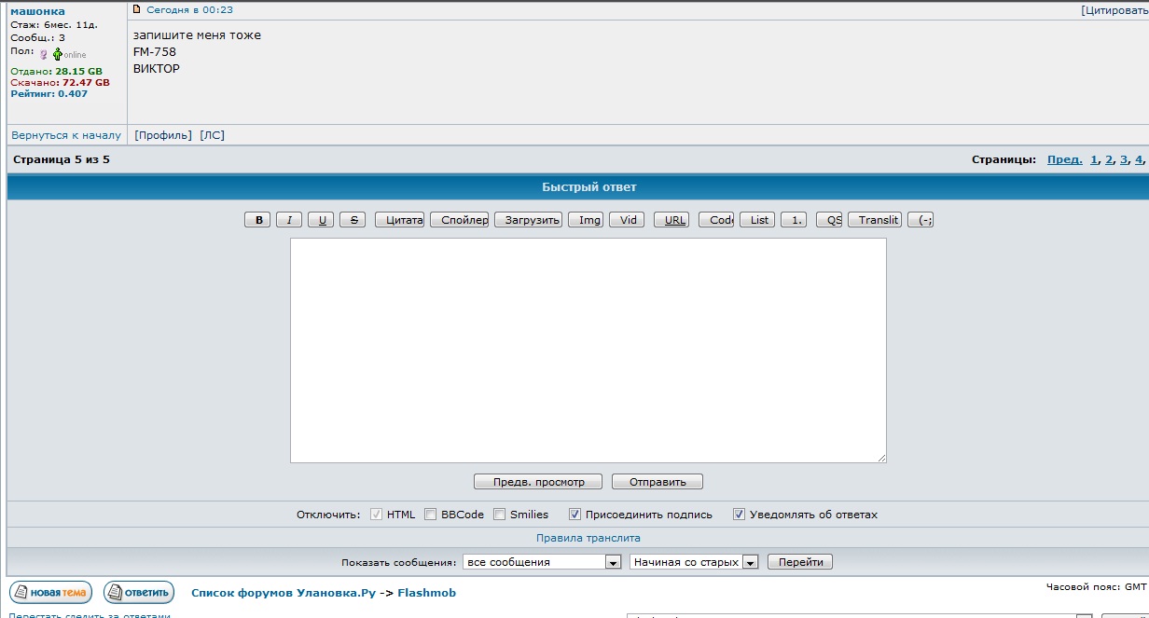Expand the 'Начиная со старых' sort dropdown
This screenshot has width=1149, height=618.
click(694, 562)
